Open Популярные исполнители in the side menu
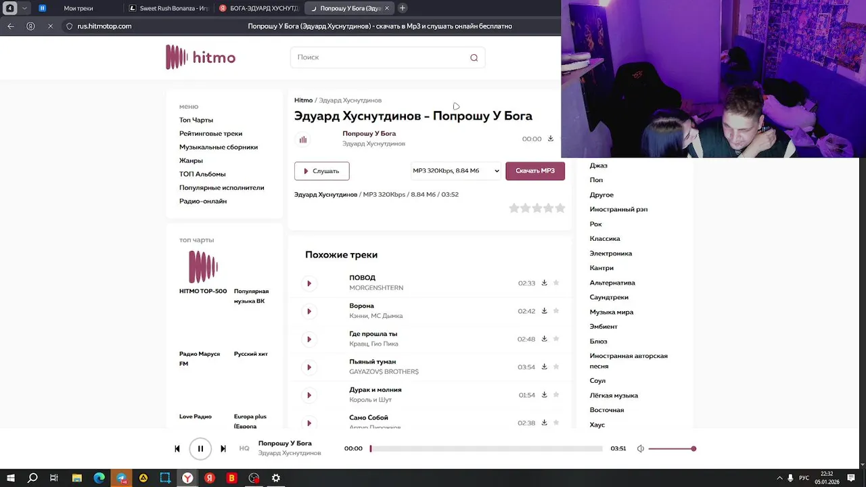 tap(222, 187)
